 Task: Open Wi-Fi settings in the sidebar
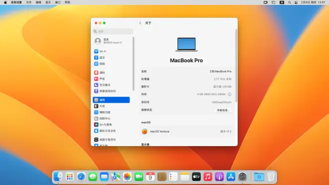pos(111,51)
